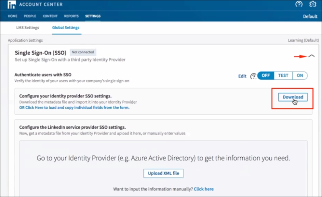Turn SSO authentication ON
Viewport: 322px width, 197px height.
(300, 76)
